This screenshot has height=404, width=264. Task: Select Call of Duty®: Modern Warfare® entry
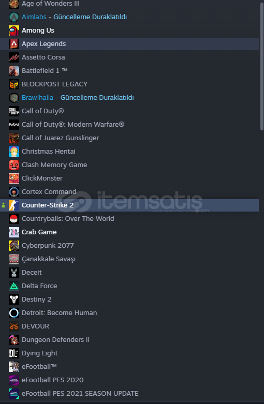pos(129,125)
